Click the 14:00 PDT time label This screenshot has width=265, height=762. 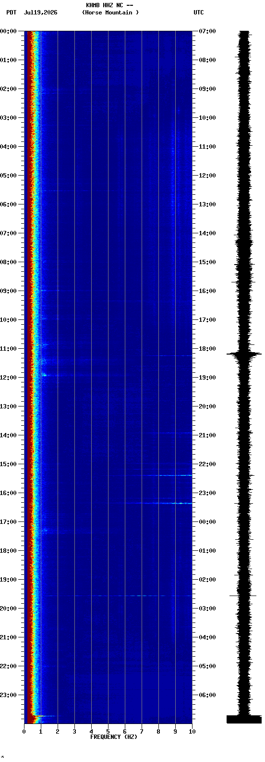coord(8,435)
